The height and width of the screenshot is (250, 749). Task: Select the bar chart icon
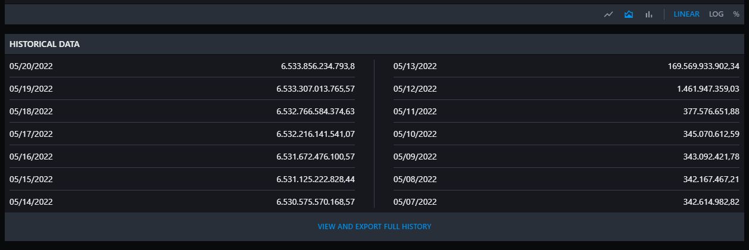[648, 14]
